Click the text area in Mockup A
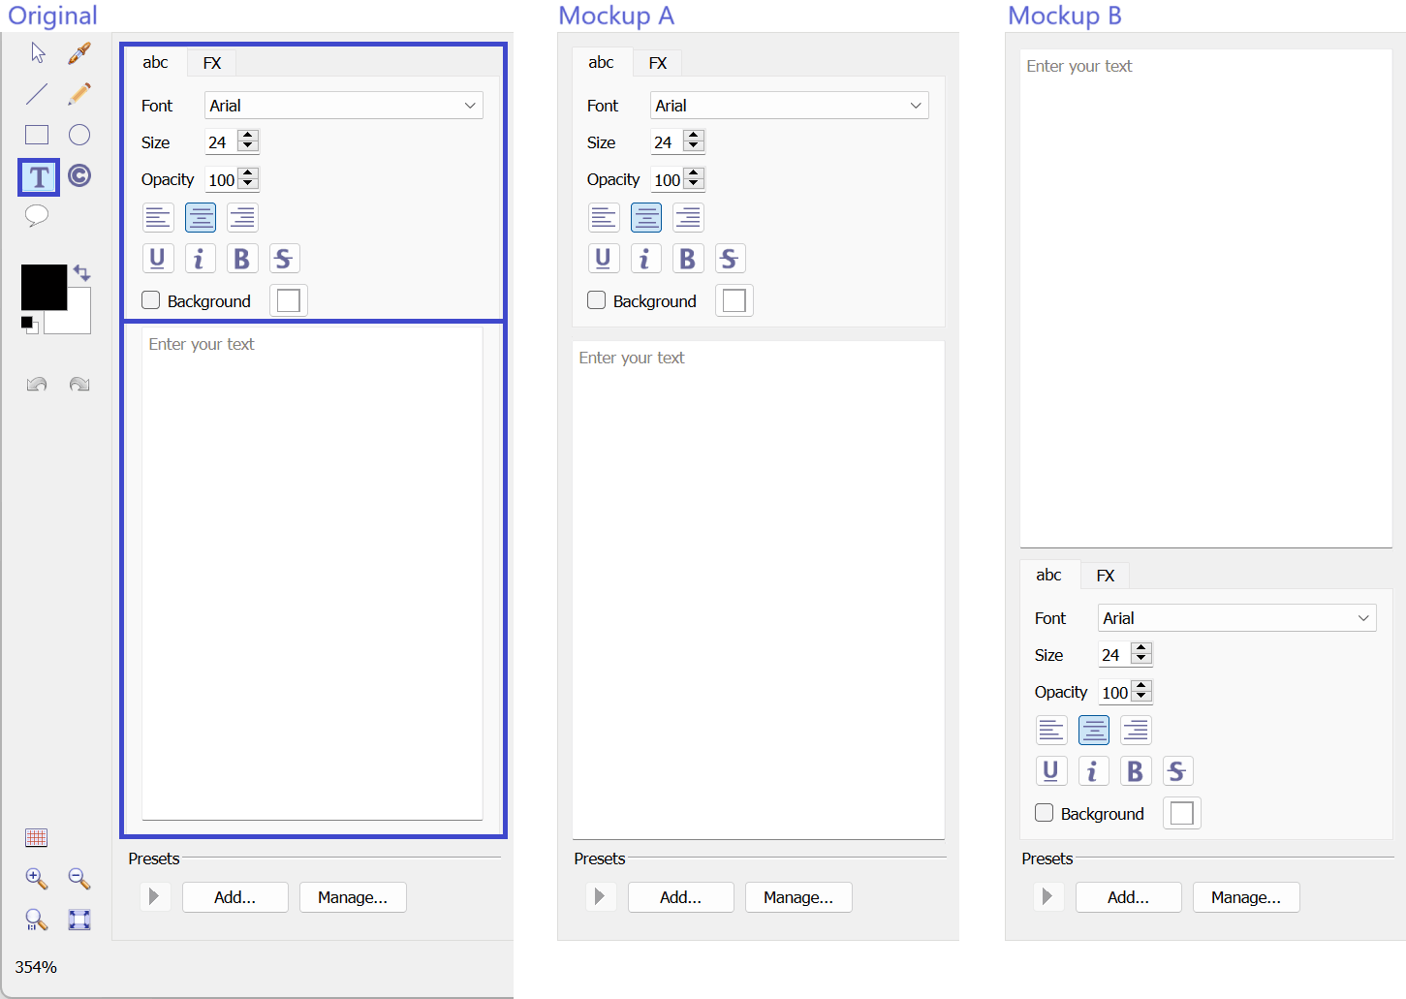1406x999 pixels. coord(759,590)
